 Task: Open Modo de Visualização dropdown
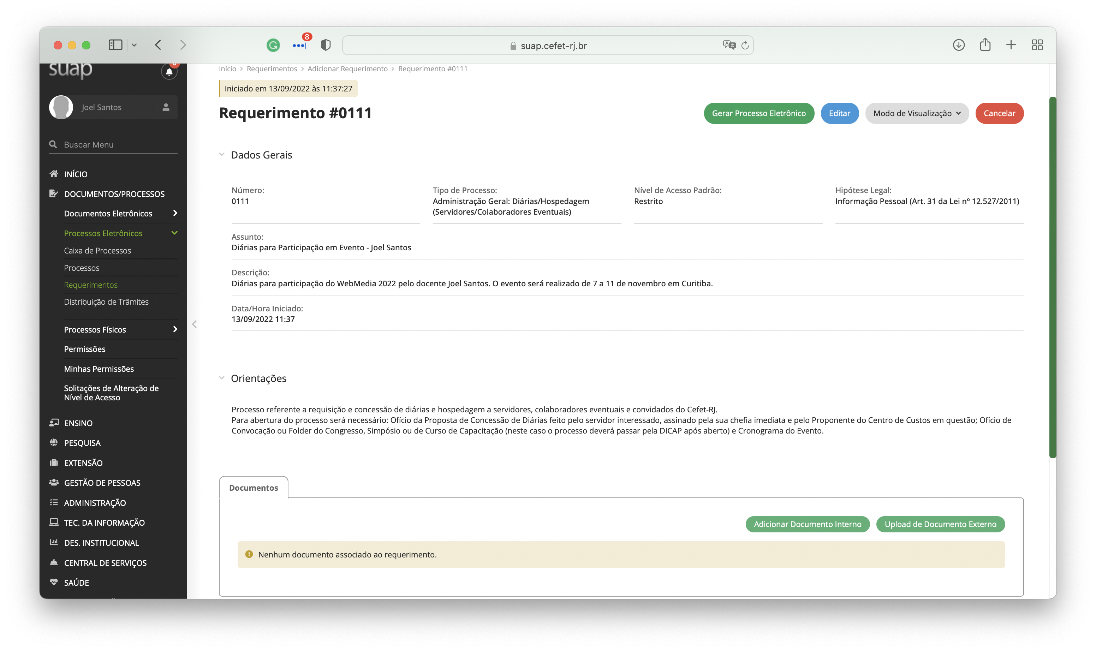point(917,113)
